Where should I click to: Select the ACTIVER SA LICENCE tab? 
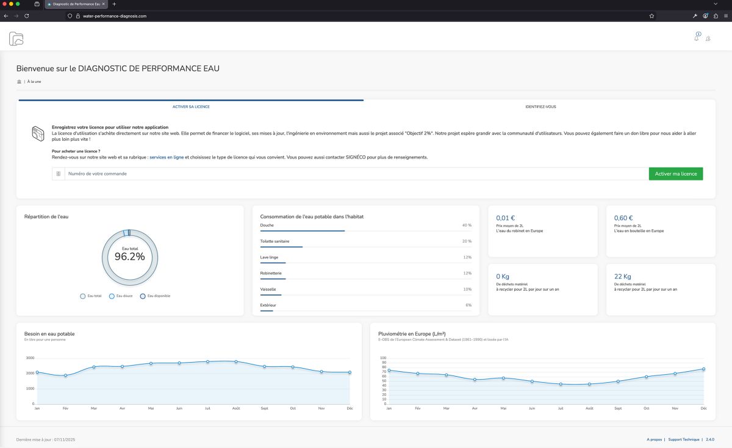pos(191,107)
